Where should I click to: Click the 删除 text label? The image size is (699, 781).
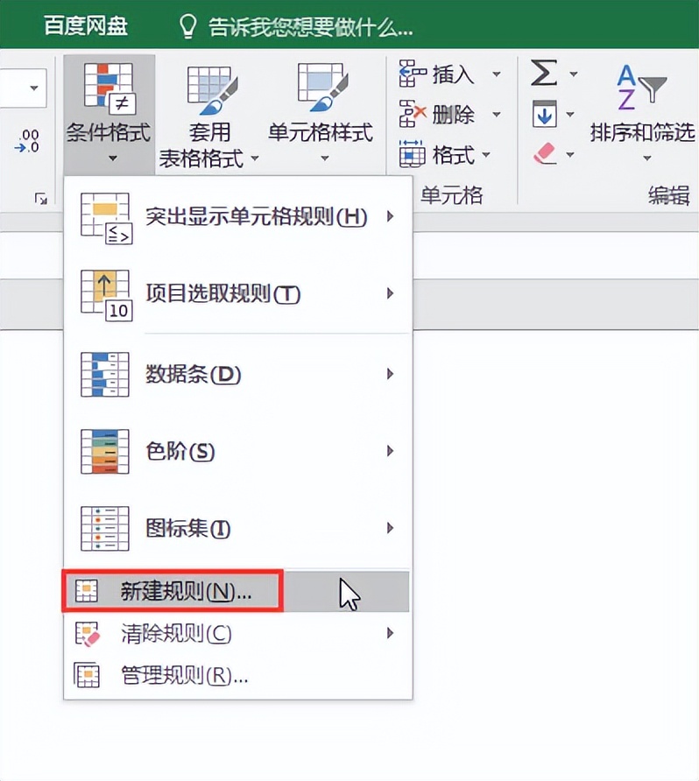click(452, 115)
